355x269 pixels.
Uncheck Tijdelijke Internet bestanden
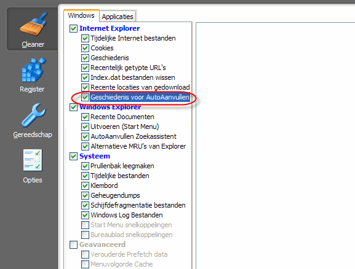(85, 38)
